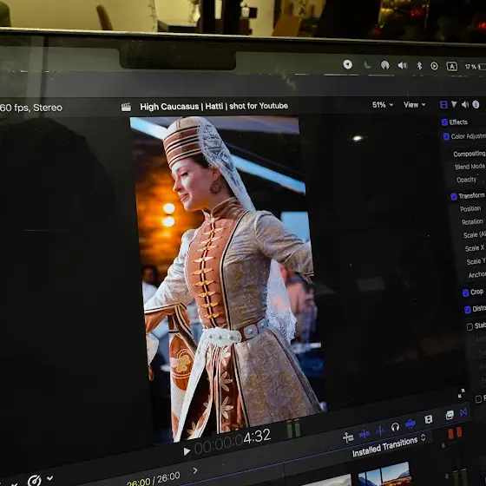Click the solo headphones icon

click(395, 427)
